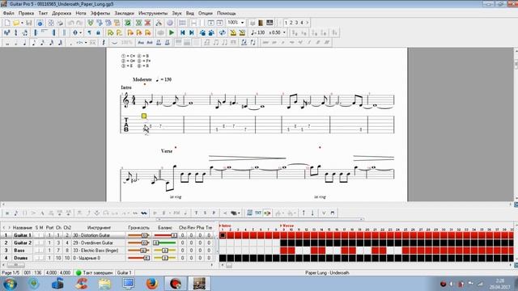Toggle Mute for Drums track
The height and width of the screenshot is (291, 518).
click(x=41, y=258)
